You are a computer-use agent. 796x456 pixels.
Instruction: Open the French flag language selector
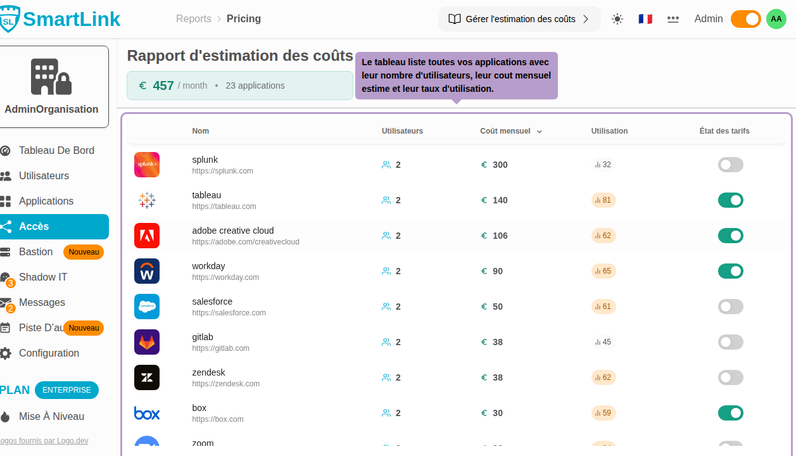645,19
